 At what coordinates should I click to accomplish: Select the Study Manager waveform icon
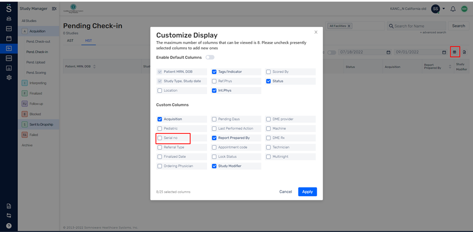pyautogui.click(x=9, y=48)
